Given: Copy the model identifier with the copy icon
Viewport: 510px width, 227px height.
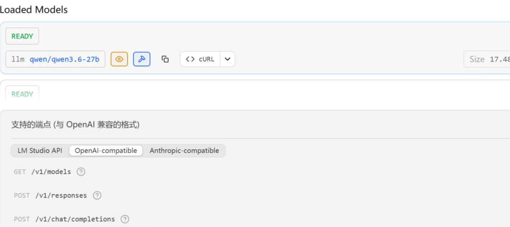Looking at the screenshot, I should [165, 59].
